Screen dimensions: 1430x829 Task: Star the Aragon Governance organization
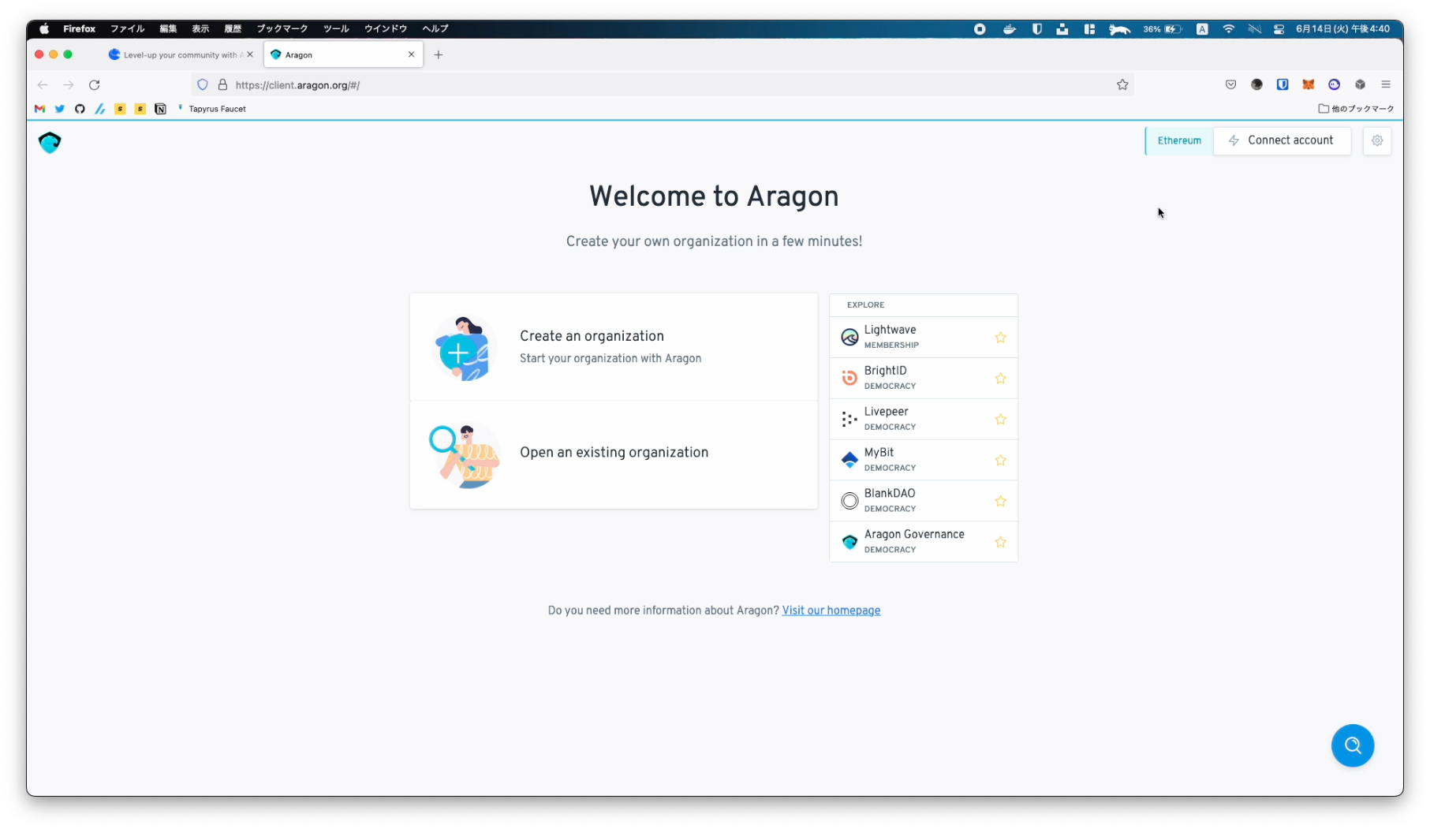click(1000, 542)
